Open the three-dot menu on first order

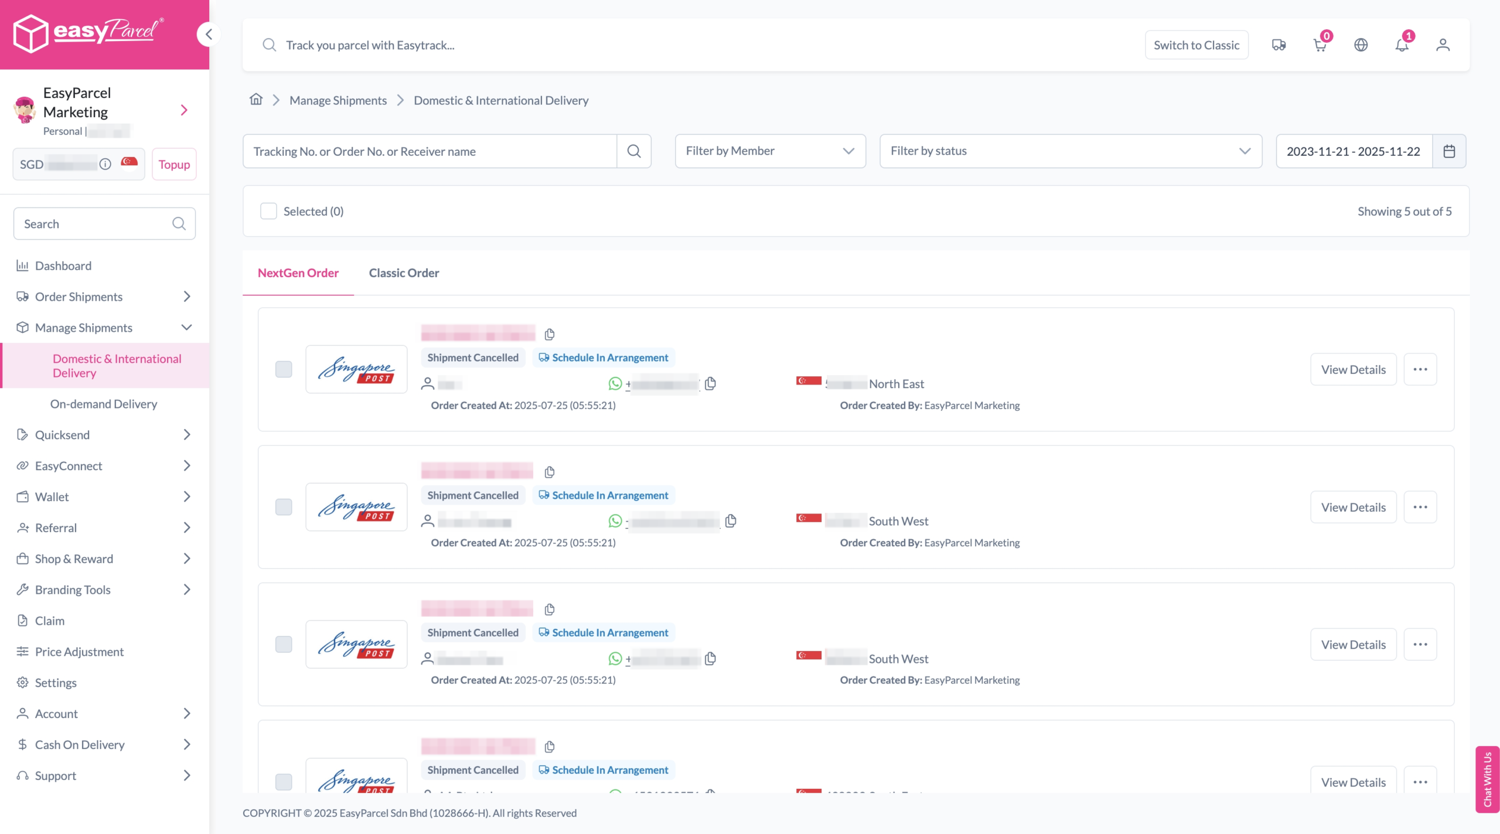(1420, 369)
